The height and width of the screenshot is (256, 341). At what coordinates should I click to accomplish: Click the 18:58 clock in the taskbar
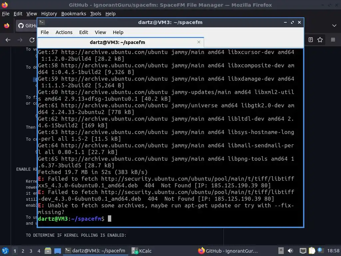333,251
